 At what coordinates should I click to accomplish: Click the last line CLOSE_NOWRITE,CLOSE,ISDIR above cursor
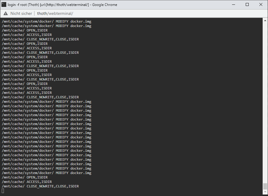40,186
